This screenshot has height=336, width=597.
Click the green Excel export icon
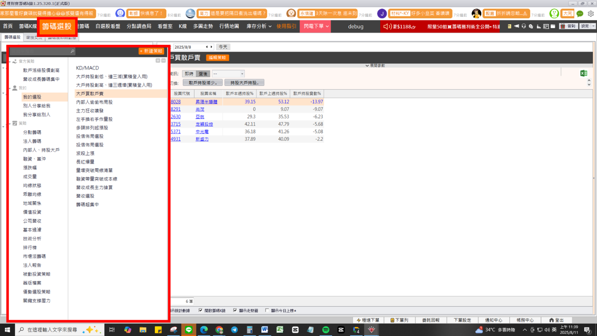[x=583, y=73]
